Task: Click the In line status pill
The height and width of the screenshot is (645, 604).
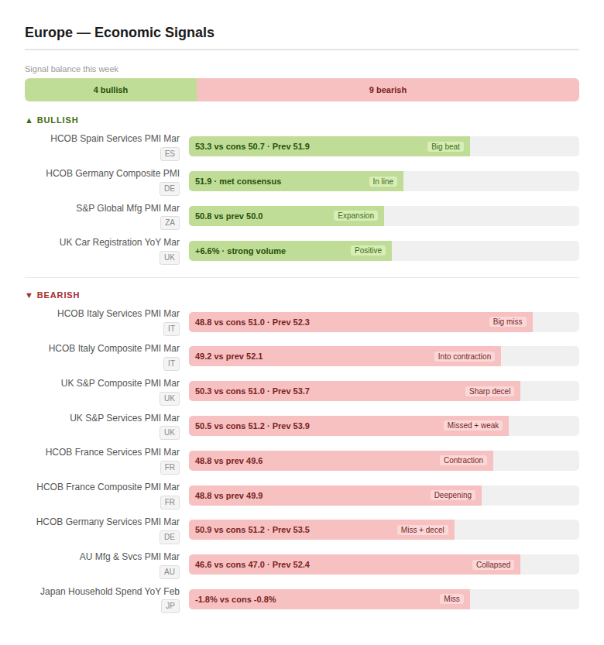Action: click(383, 181)
